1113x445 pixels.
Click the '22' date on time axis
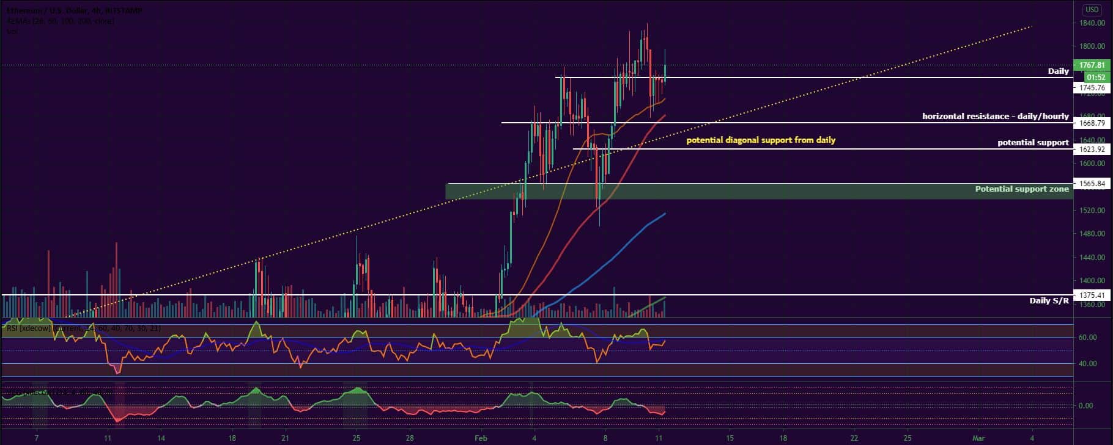(854, 438)
